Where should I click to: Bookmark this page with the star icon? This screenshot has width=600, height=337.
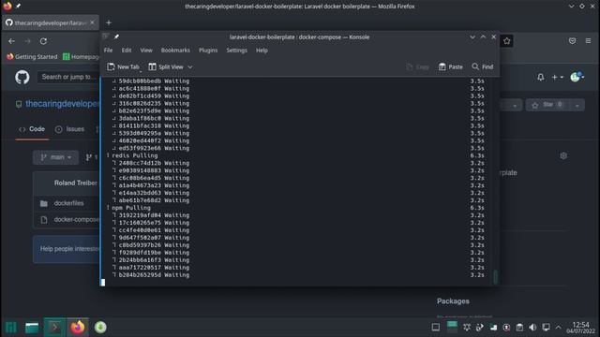pyautogui.click(x=506, y=41)
